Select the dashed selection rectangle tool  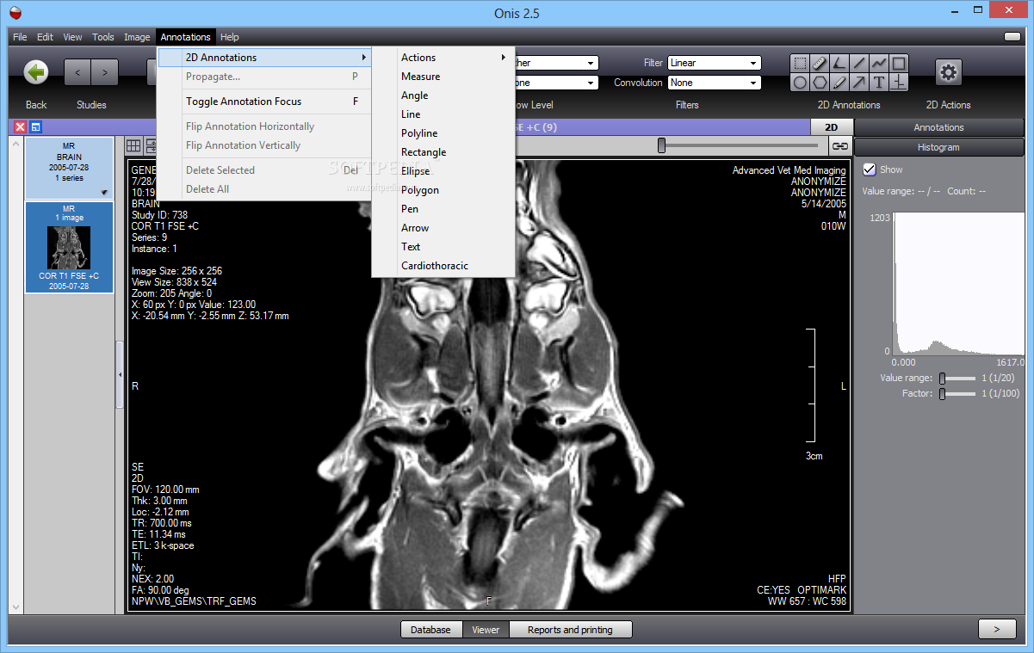point(800,64)
